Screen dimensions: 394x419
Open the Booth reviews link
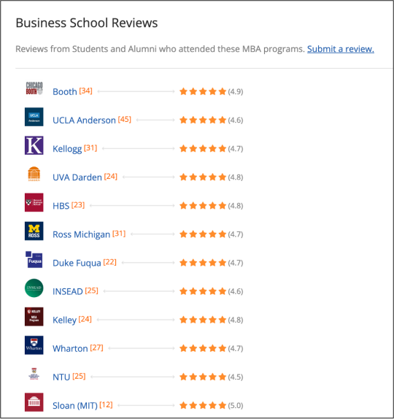[65, 92]
